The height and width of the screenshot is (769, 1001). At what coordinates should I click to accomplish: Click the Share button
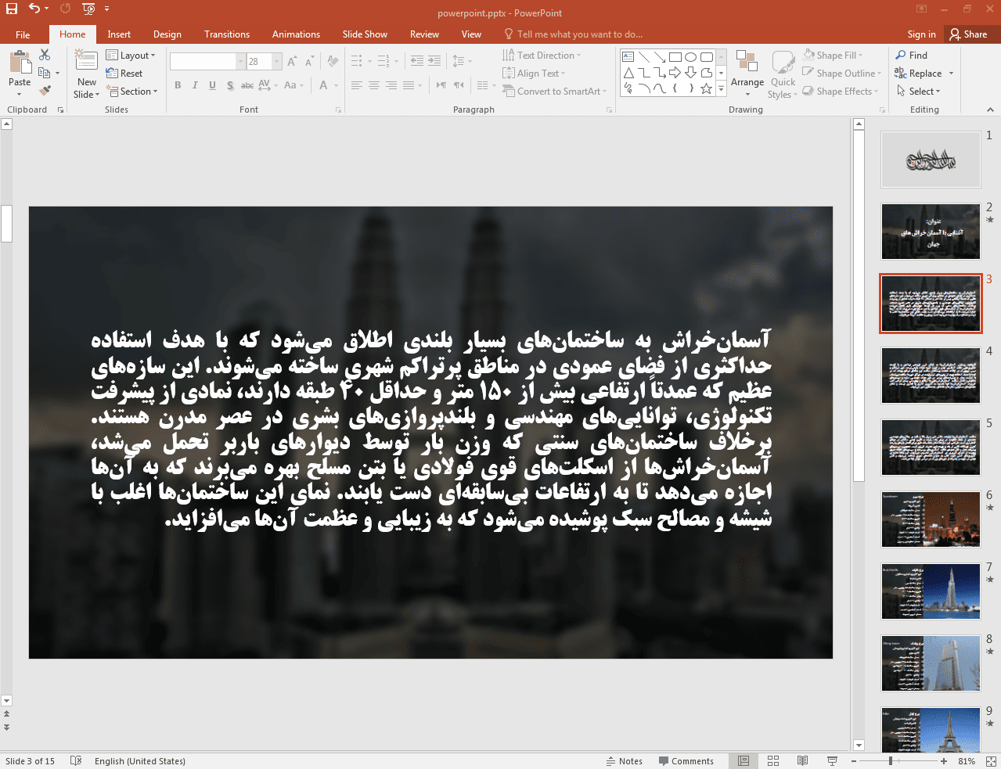[967, 34]
